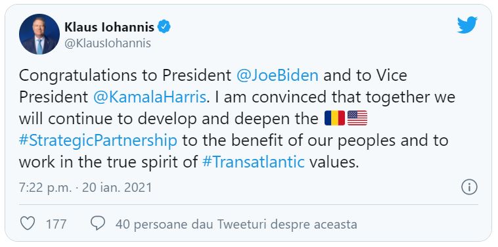Viewport: 498px width, 247px height.
Task: Like the tweet with the heart icon
Action: coord(28,223)
